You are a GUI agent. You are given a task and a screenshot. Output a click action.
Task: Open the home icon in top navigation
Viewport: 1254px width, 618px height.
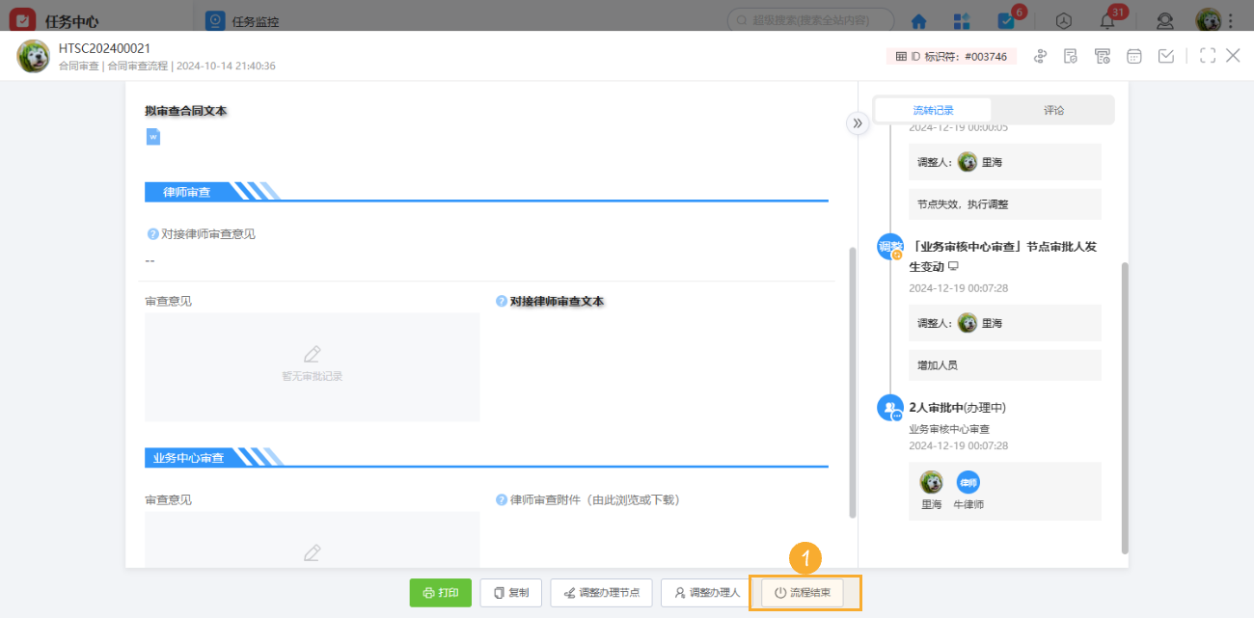[918, 20]
